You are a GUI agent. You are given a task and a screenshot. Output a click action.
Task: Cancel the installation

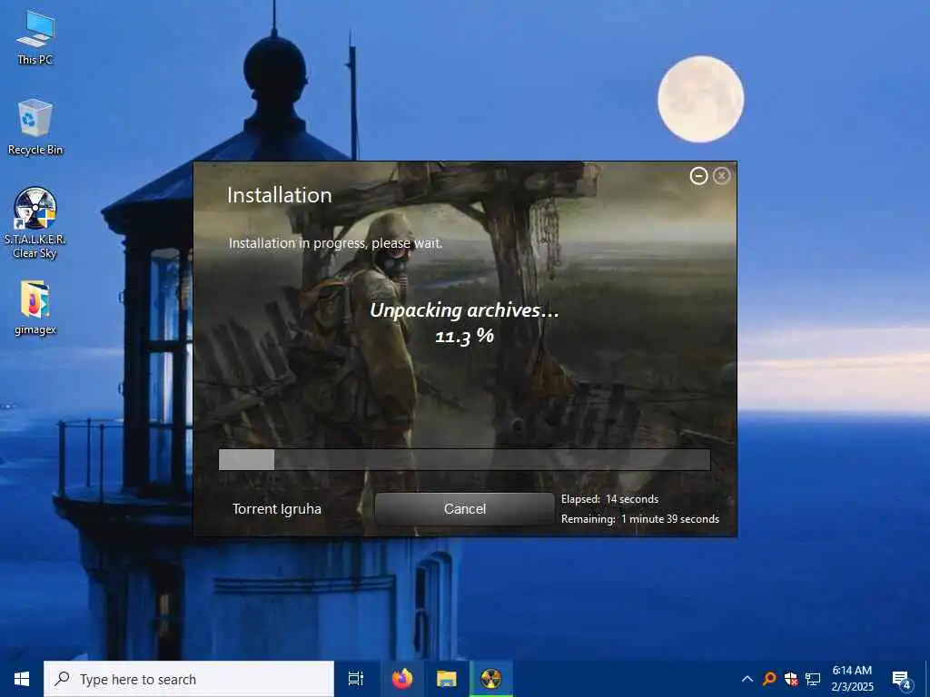click(464, 508)
